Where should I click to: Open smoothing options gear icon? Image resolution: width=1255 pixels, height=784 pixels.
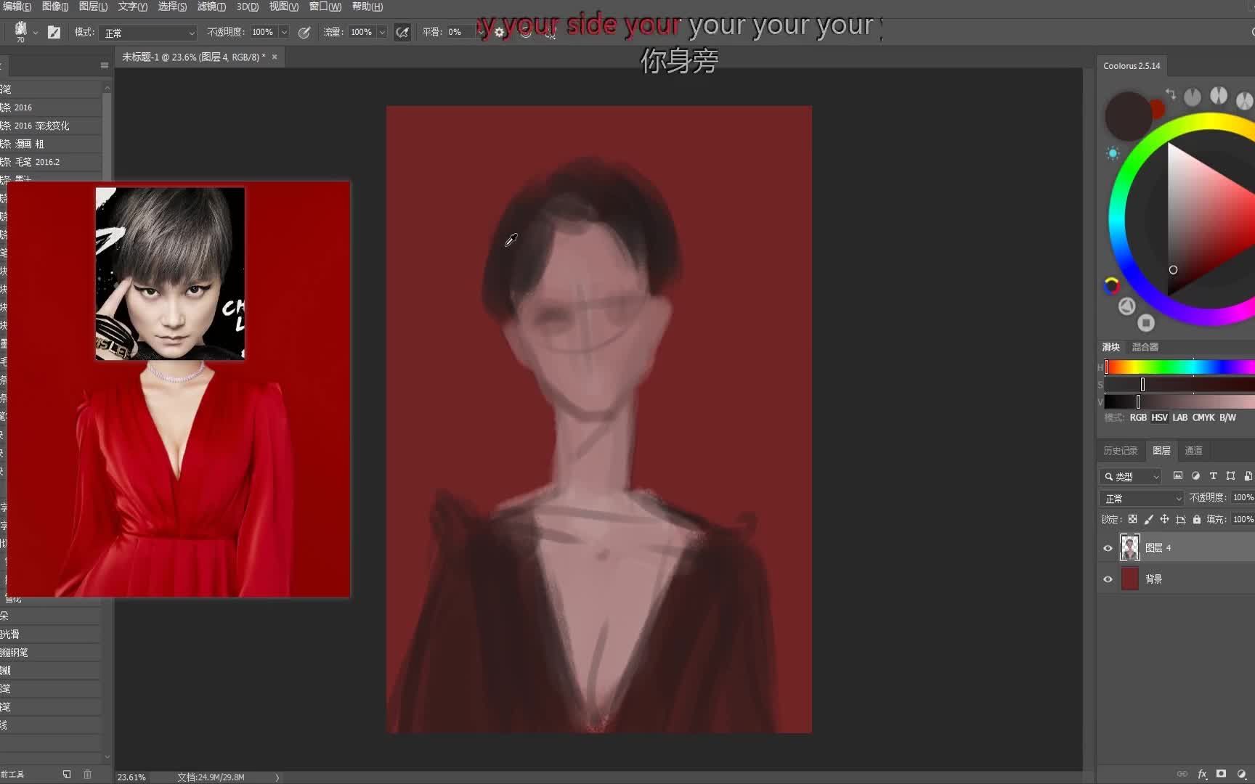tap(500, 32)
